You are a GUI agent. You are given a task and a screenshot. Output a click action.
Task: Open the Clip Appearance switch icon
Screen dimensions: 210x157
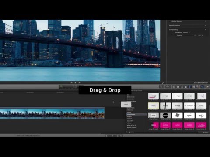pos(121,136)
